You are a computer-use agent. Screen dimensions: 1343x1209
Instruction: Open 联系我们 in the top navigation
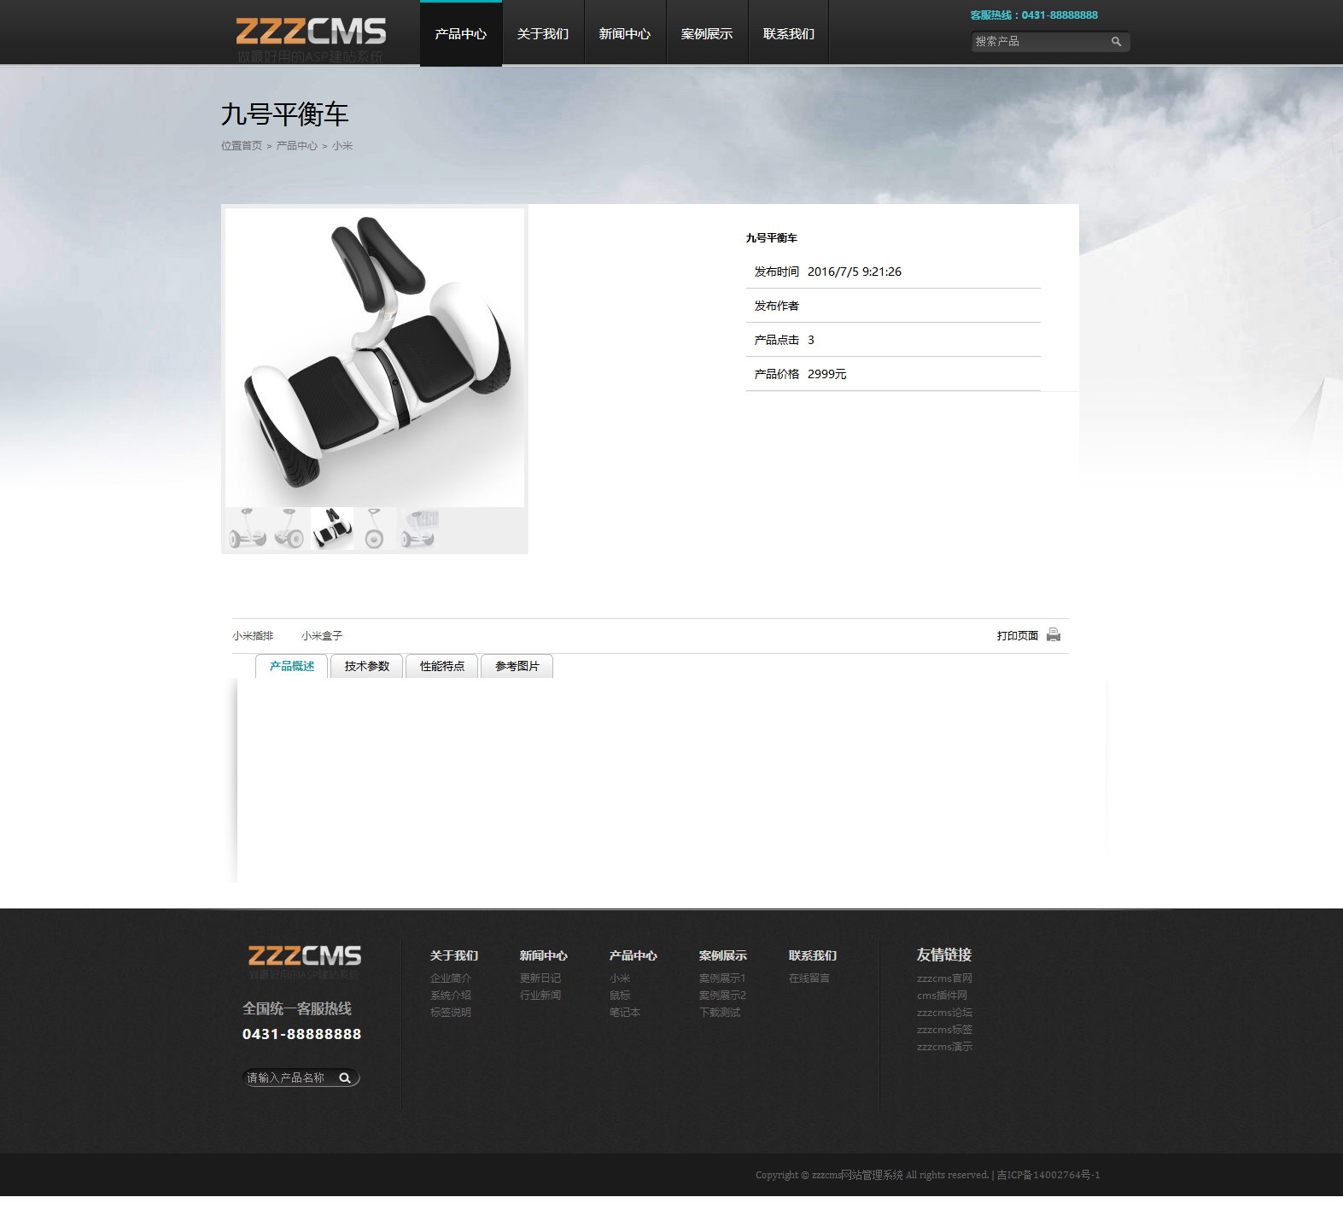tap(789, 33)
